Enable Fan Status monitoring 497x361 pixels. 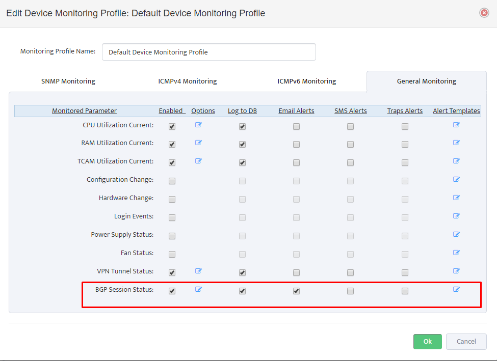(172, 254)
